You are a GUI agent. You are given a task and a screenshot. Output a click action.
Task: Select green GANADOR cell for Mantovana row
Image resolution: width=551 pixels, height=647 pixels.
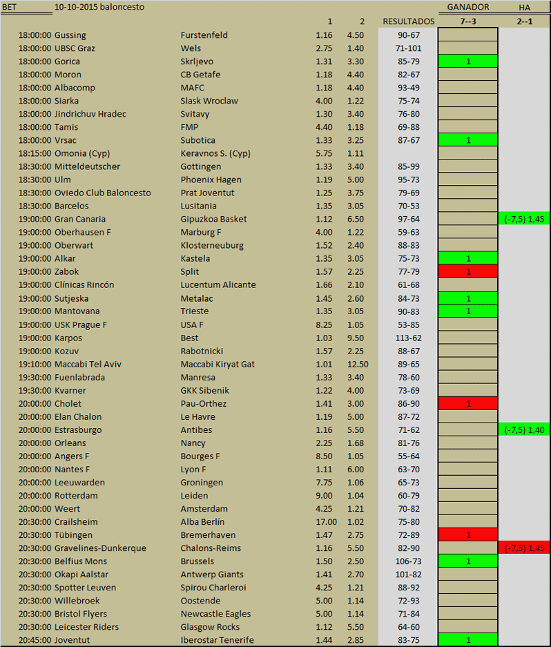click(x=468, y=311)
